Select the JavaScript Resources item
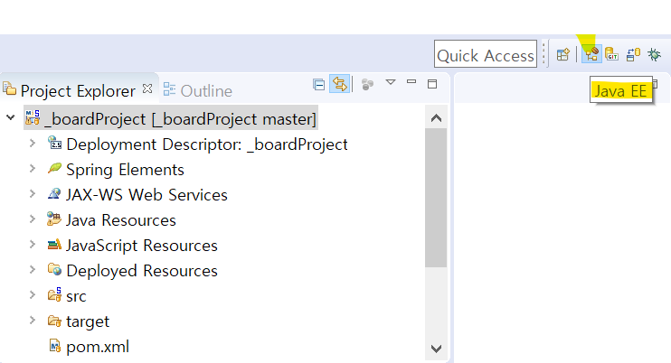 (142, 246)
